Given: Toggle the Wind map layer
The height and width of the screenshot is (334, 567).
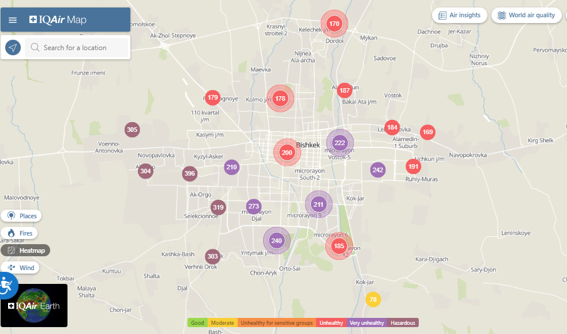Looking at the screenshot, I should pyautogui.click(x=20, y=268).
